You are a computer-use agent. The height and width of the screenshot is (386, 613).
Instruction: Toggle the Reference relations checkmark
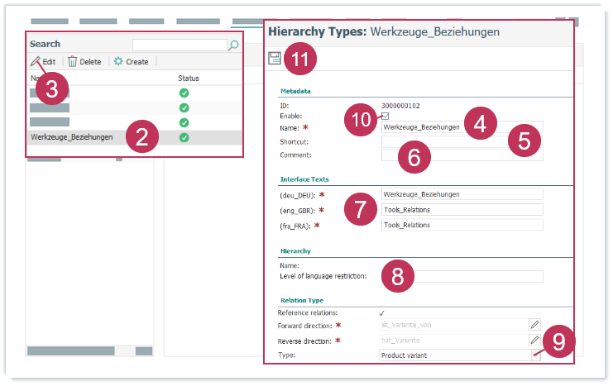pos(381,312)
